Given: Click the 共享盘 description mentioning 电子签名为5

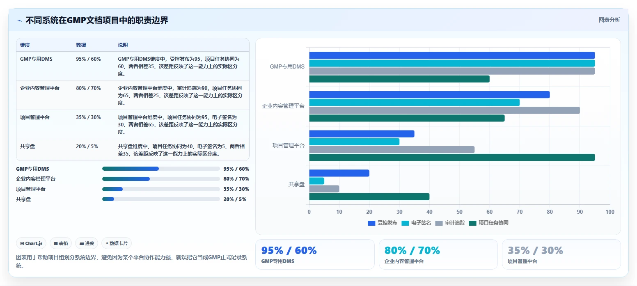Looking at the screenshot, I should click(181, 150).
